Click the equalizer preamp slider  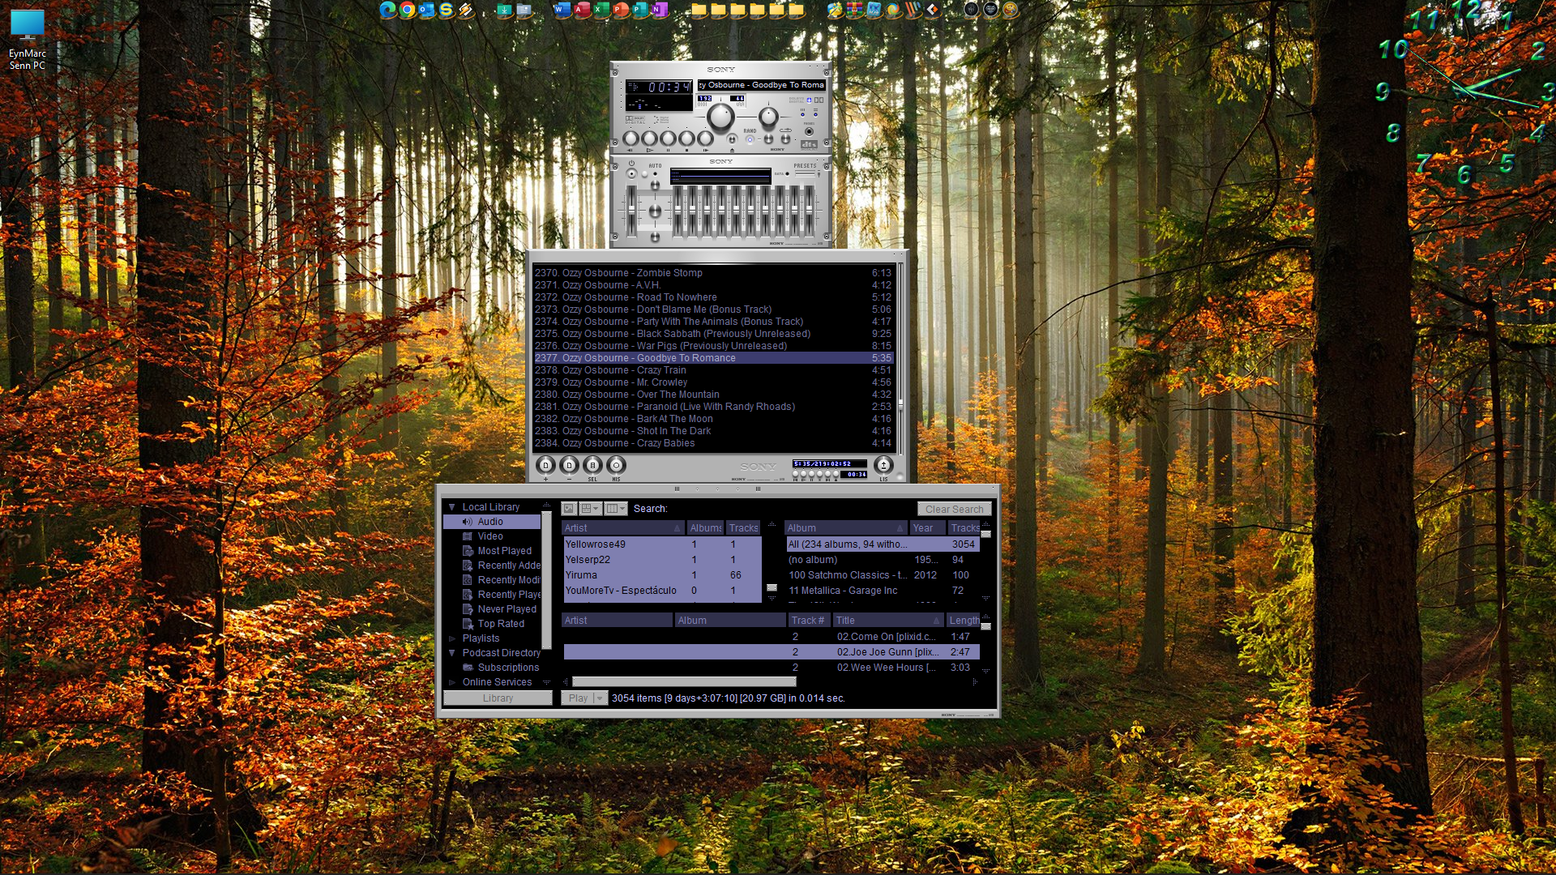(x=631, y=210)
